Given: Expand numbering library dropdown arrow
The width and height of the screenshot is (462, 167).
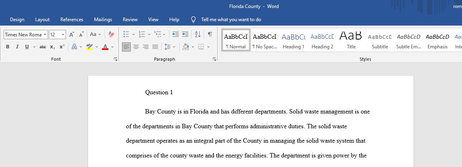Looking at the screenshot, I should (x=149, y=34).
